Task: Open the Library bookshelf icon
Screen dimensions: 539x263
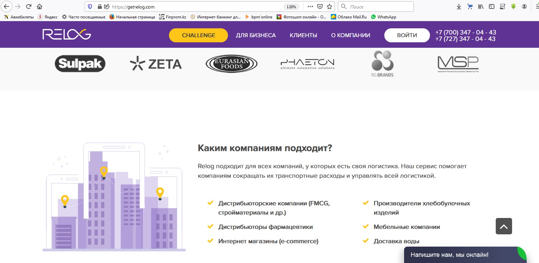Action: 481,6
